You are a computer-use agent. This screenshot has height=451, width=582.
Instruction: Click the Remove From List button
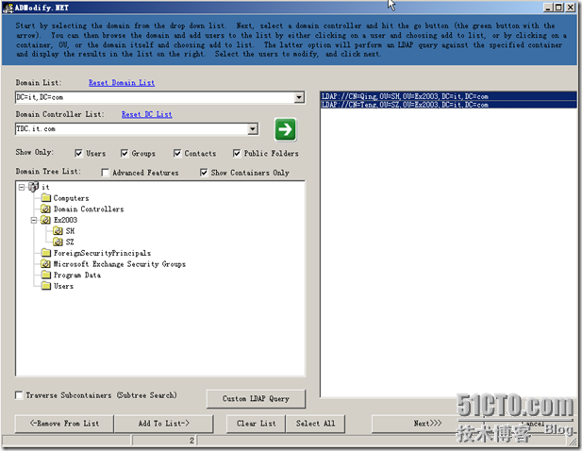click(x=64, y=424)
